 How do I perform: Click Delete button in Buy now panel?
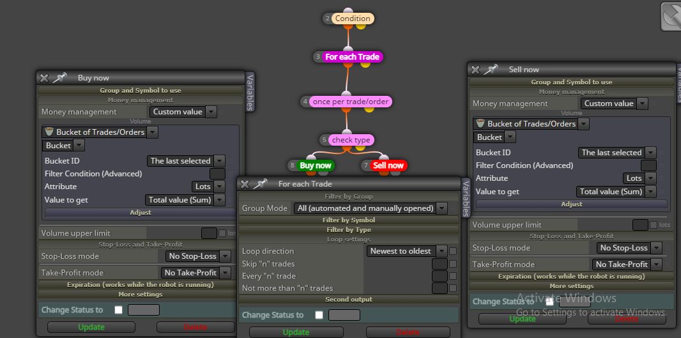[x=195, y=327]
